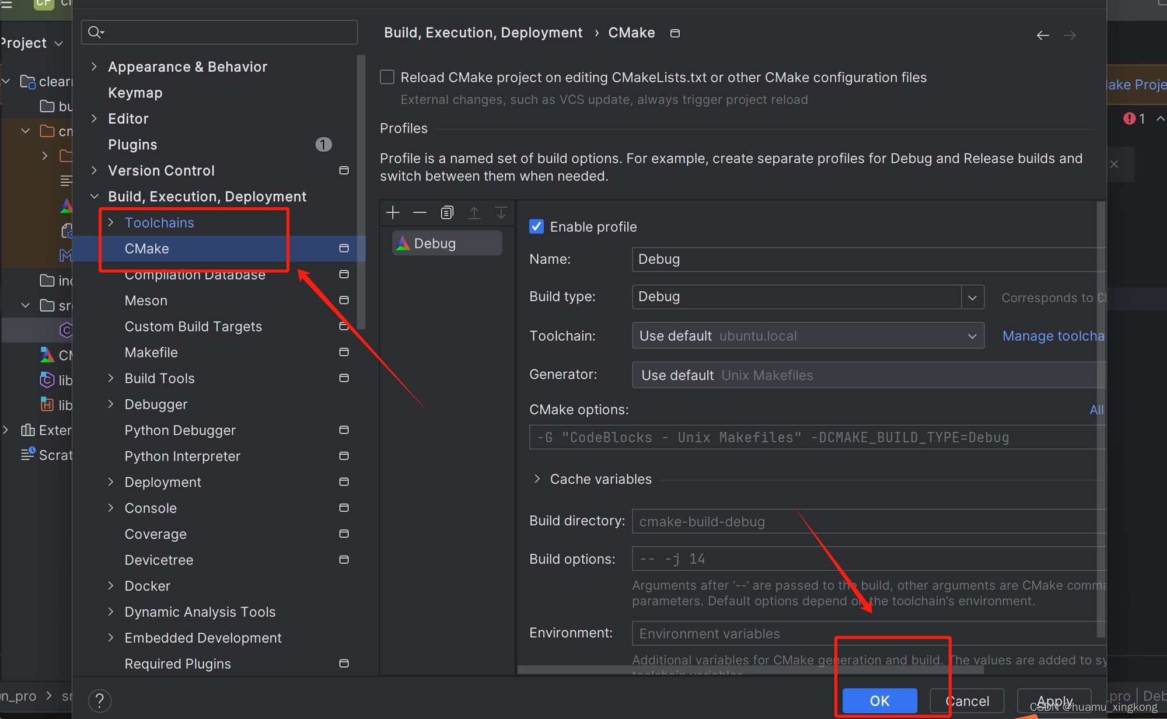Enable Reload CMake project on editing checkbox
The width and height of the screenshot is (1167, 719).
coord(387,78)
